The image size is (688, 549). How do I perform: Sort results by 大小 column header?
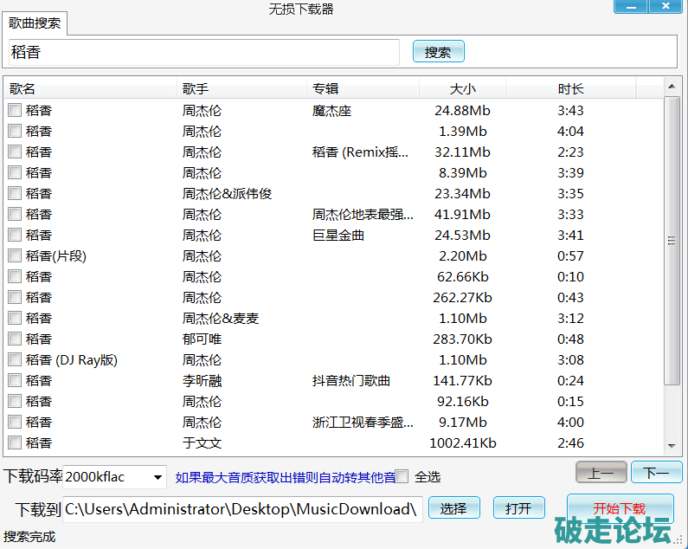tap(462, 88)
